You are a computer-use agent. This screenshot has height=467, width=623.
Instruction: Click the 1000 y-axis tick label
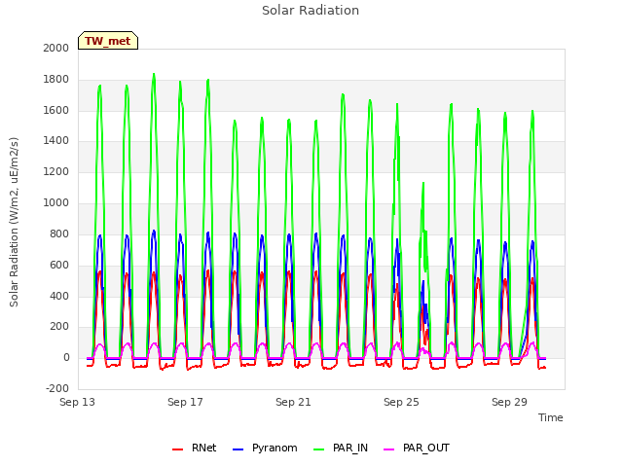pyautogui.click(x=56, y=203)
